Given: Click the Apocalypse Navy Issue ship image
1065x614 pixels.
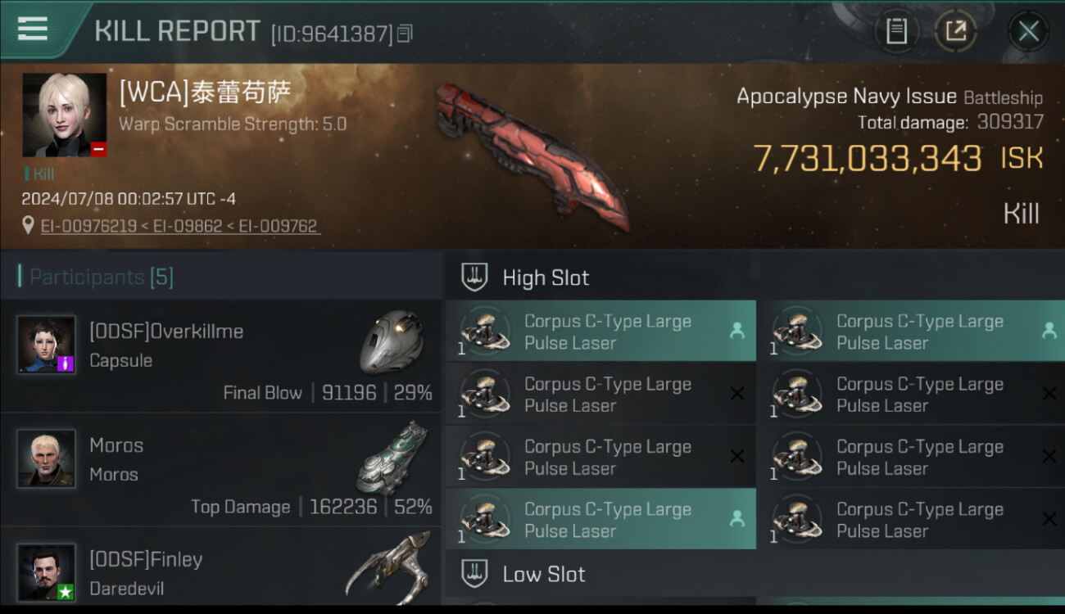Looking at the screenshot, I should click(x=532, y=156).
